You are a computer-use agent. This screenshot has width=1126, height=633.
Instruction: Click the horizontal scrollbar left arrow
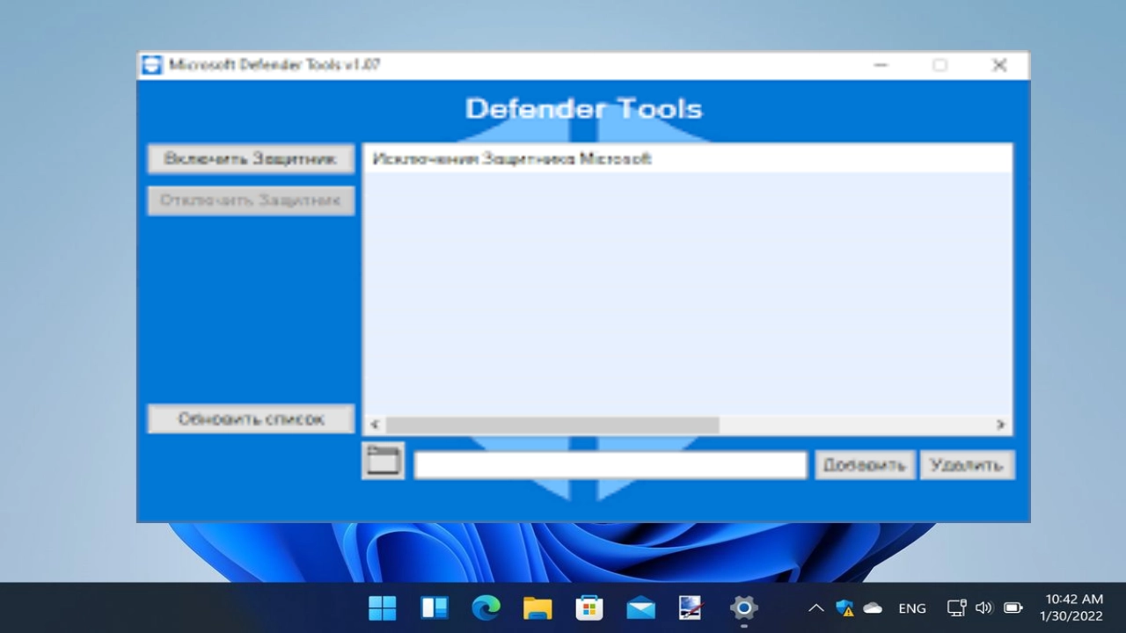coord(375,425)
